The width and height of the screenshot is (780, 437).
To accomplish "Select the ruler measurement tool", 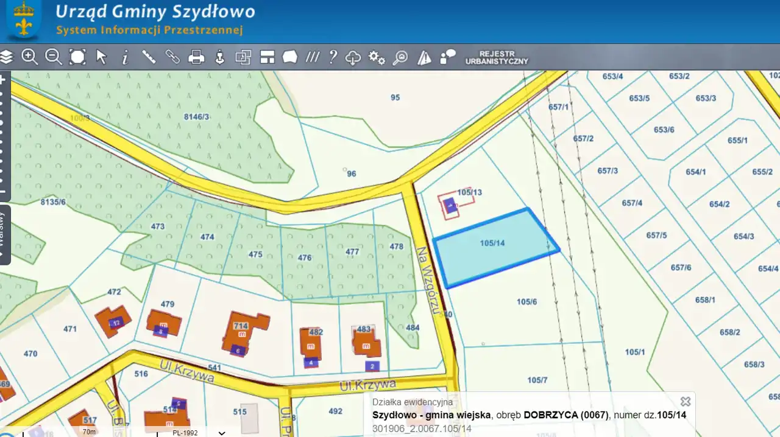I will tap(149, 57).
